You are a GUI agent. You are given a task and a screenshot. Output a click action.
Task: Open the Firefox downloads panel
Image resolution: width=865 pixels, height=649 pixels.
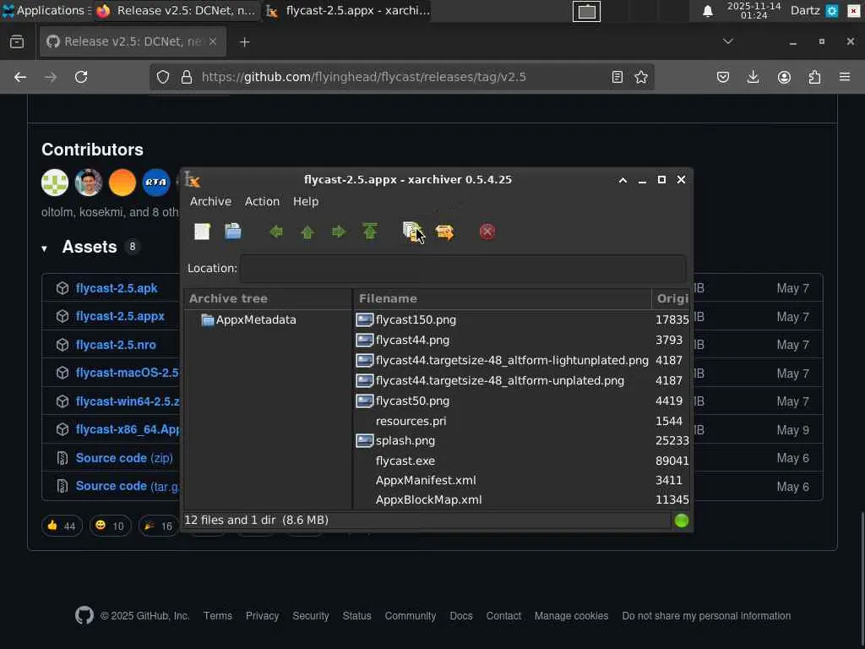click(x=753, y=77)
